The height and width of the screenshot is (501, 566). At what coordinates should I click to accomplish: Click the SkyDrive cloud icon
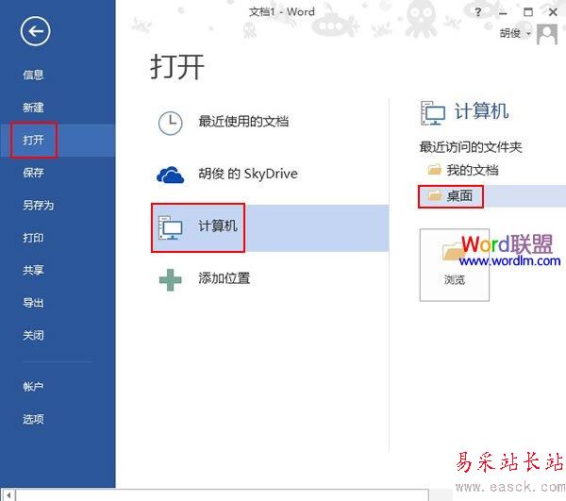click(x=171, y=175)
